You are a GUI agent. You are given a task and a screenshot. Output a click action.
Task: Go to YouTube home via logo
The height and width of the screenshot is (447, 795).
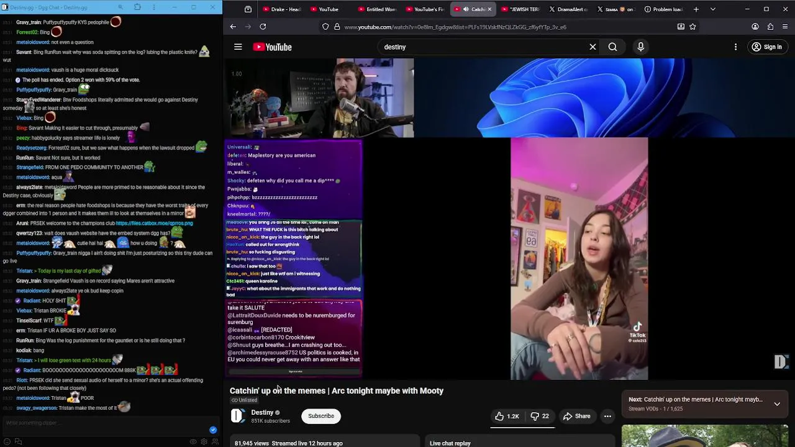tap(272, 47)
